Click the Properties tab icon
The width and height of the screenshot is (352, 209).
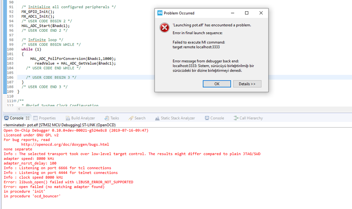(x=36, y=118)
